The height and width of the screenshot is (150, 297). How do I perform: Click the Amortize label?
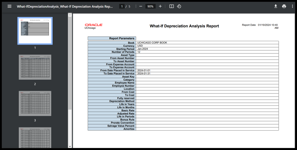[x=129, y=129]
